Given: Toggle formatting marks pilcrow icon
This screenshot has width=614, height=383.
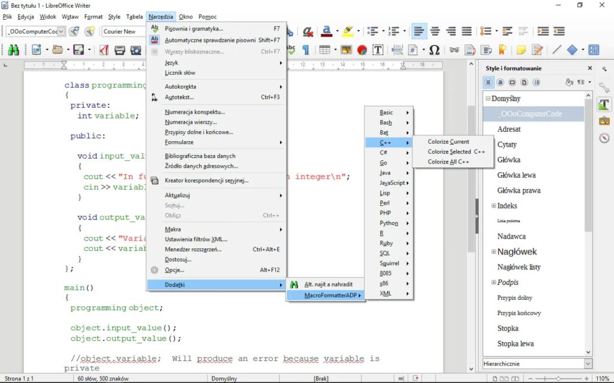Looking at the screenshot, I should point(306,50).
